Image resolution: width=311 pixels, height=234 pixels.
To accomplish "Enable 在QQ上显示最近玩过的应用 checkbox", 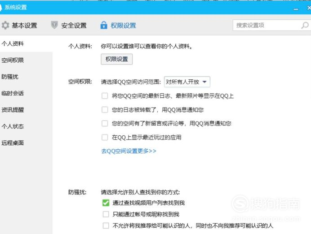I will click(x=105, y=137).
